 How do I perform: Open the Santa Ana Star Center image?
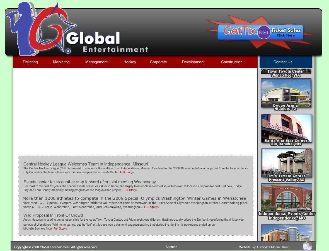(286, 130)
